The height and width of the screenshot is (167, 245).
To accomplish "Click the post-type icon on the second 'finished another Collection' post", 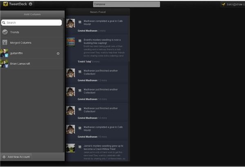I will [x=80, y=91].
